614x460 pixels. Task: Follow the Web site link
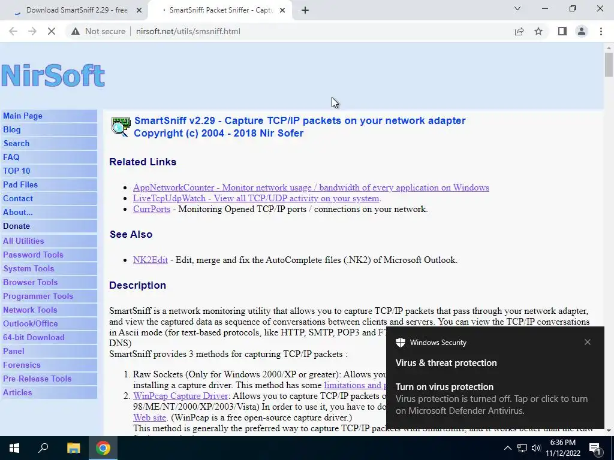149,417
